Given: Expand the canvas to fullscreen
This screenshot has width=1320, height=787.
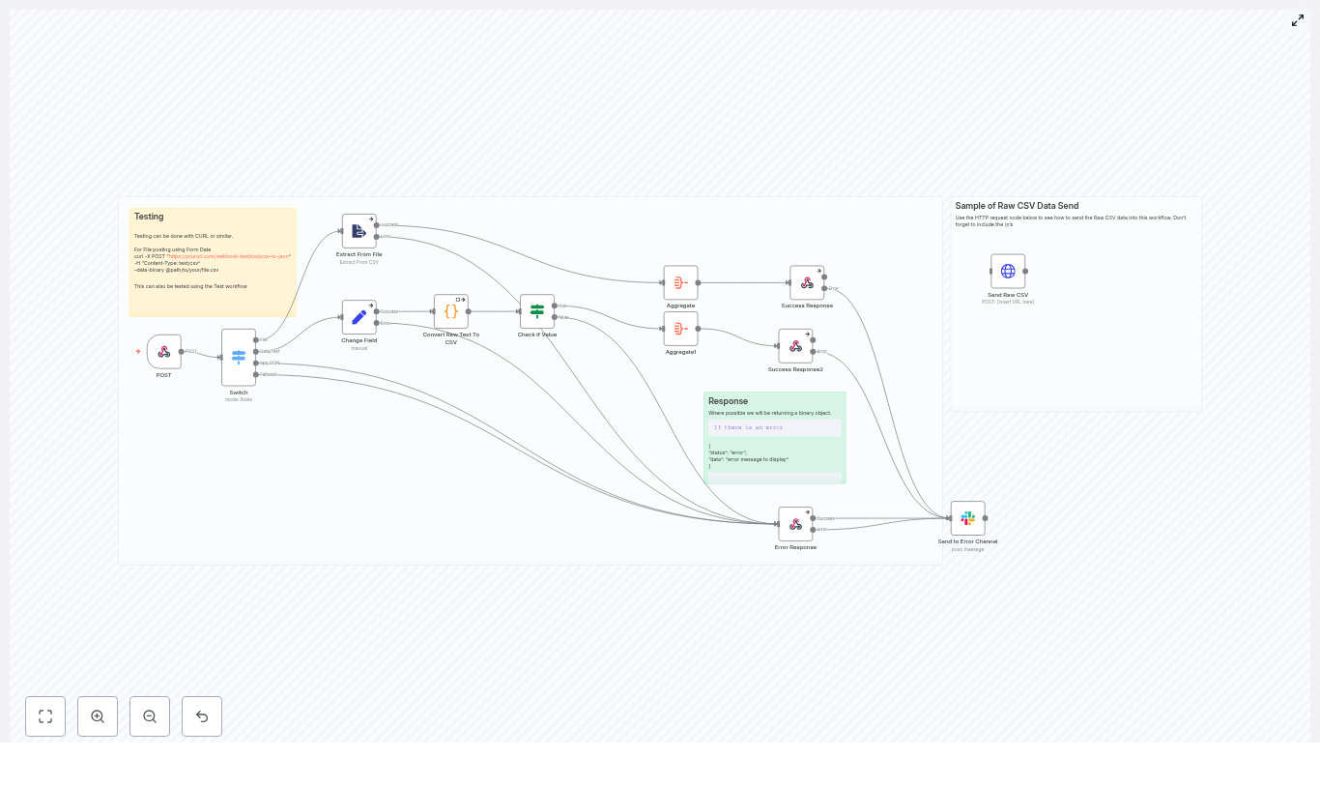Looking at the screenshot, I should pyautogui.click(x=1298, y=20).
